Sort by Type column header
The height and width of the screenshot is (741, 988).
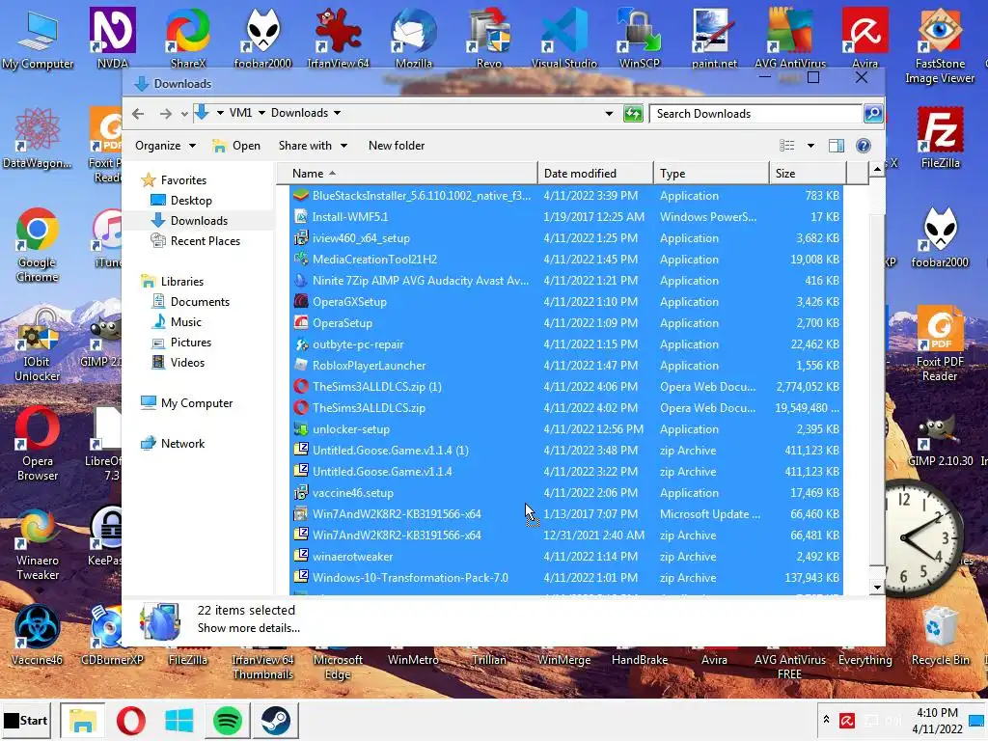(711, 174)
